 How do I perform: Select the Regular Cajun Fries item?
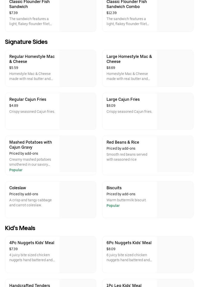[28, 99]
